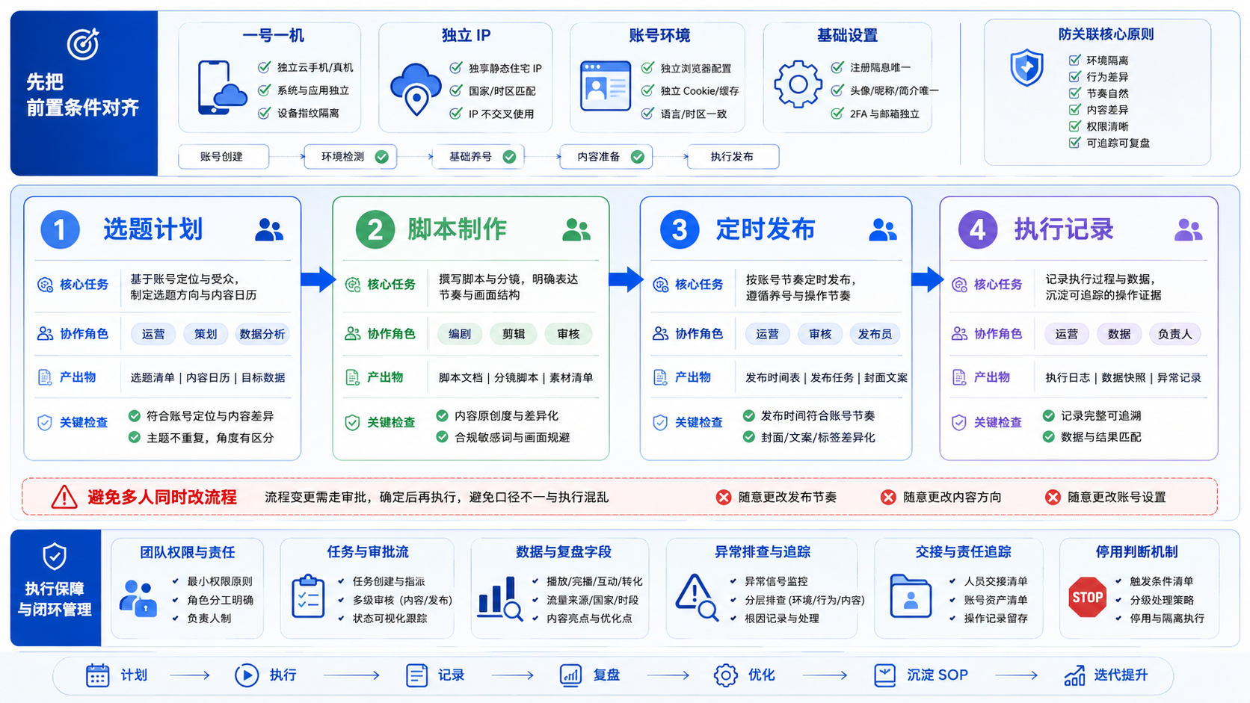The image size is (1250, 703).
Task: Select the 基础养号 step
Action: point(477,157)
